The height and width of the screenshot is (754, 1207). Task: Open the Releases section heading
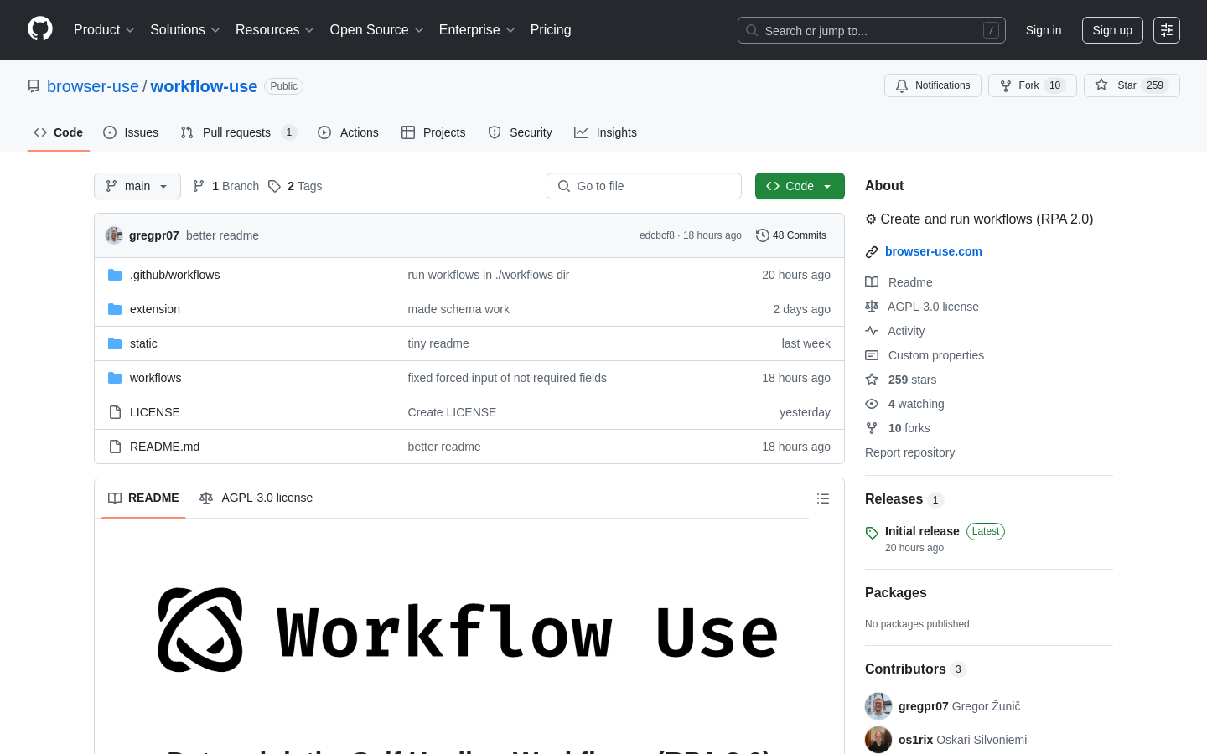coord(904,499)
